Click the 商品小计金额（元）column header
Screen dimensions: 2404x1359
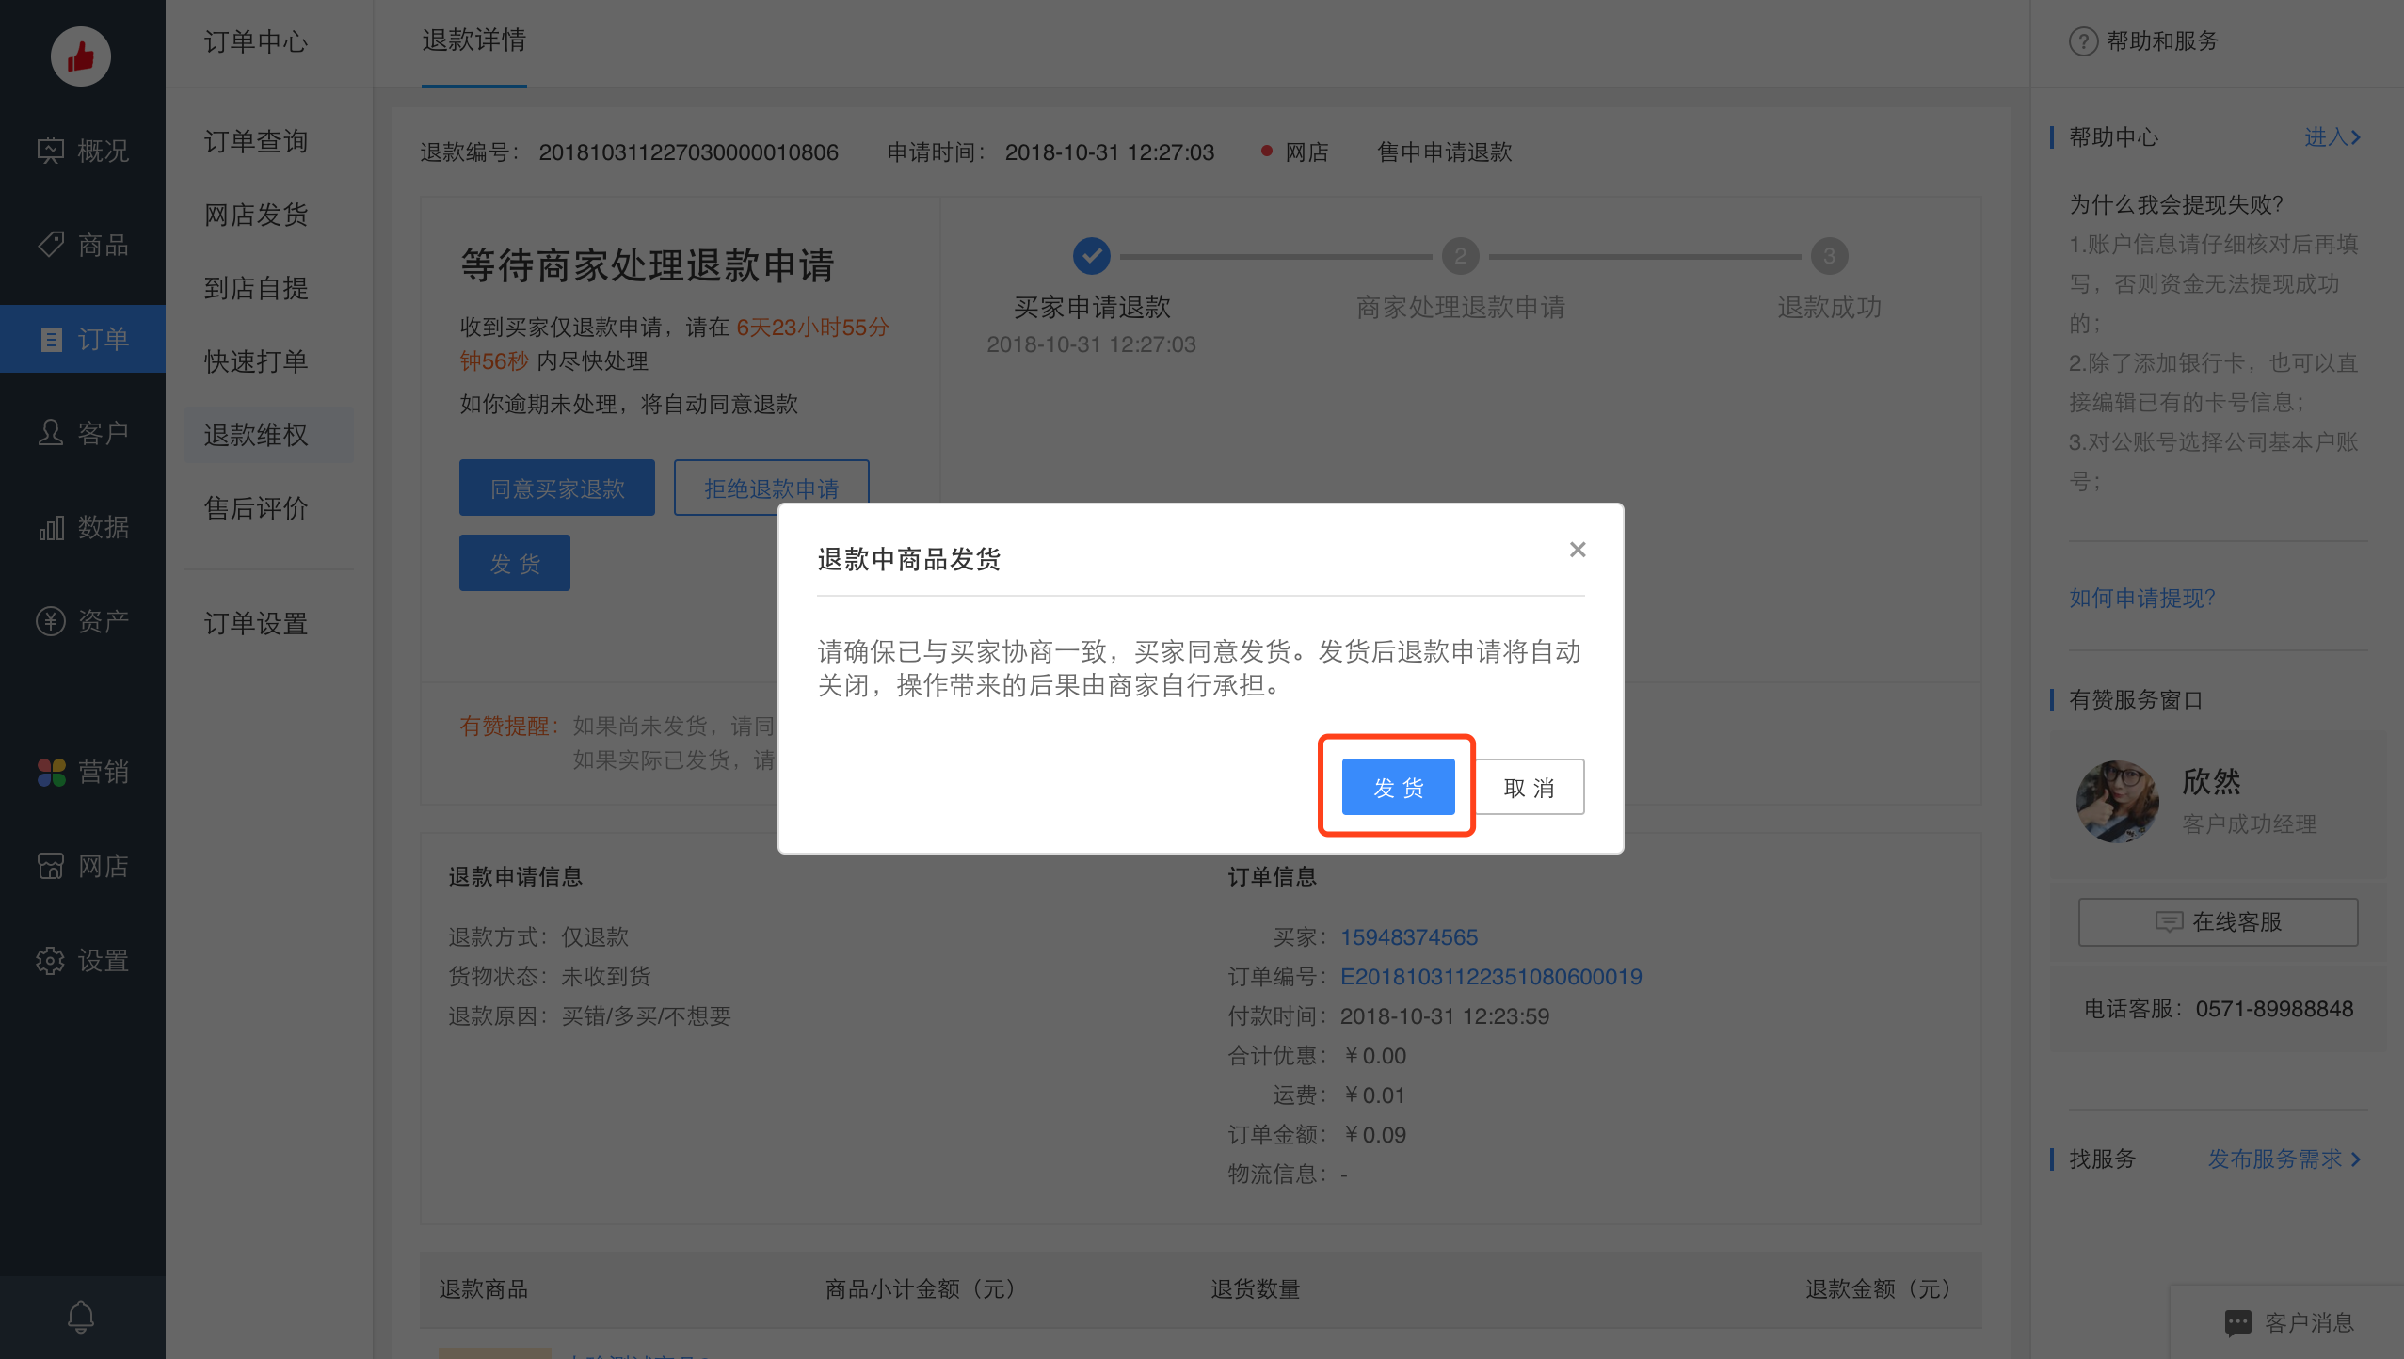(922, 1289)
